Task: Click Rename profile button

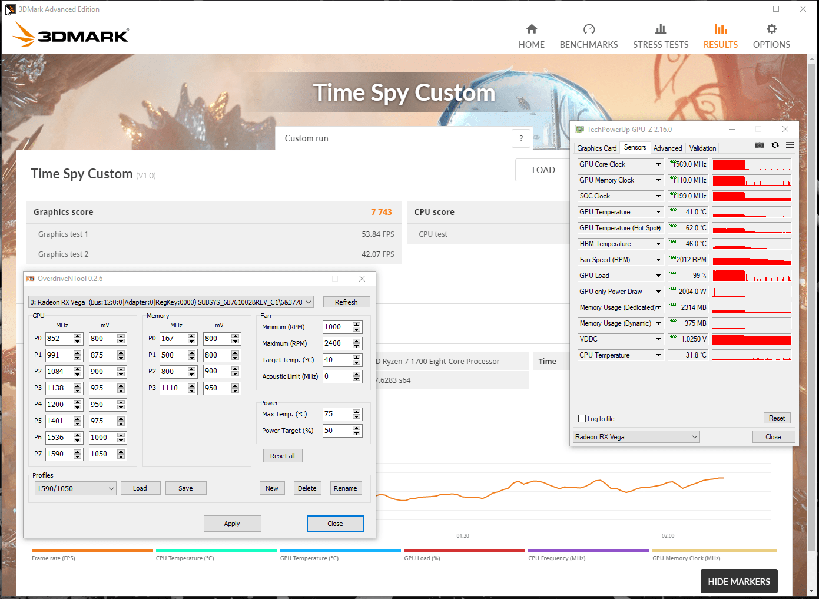Action: (x=346, y=488)
